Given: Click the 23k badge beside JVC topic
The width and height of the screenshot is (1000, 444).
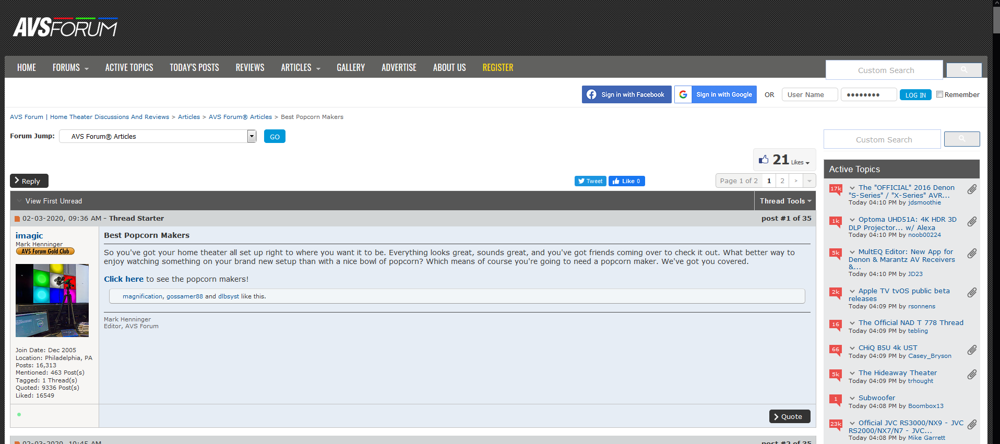Looking at the screenshot, I should coord(836,425).
